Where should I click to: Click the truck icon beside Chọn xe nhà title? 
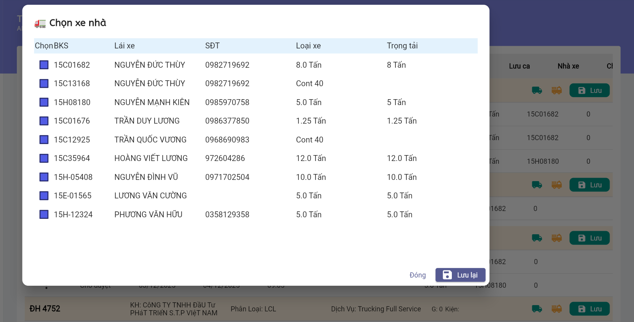click(x=40, y=24)
